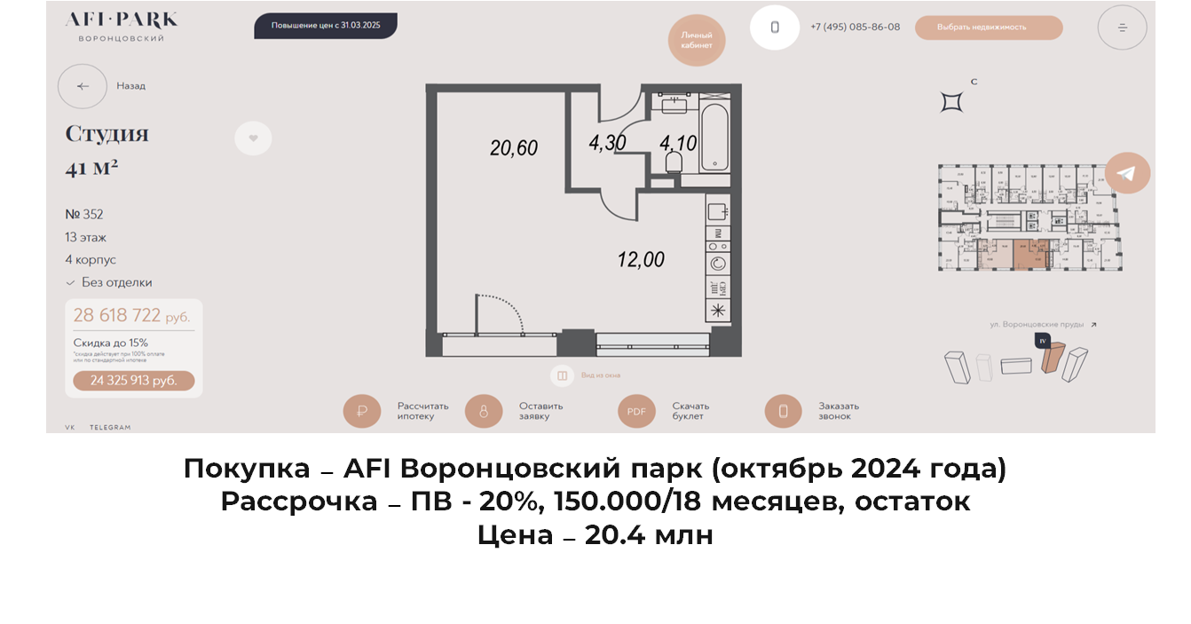The width and height of the screenshot is (1191, 624).
Task: Click the studio apartment layout drawing
Action: (583, 220)
